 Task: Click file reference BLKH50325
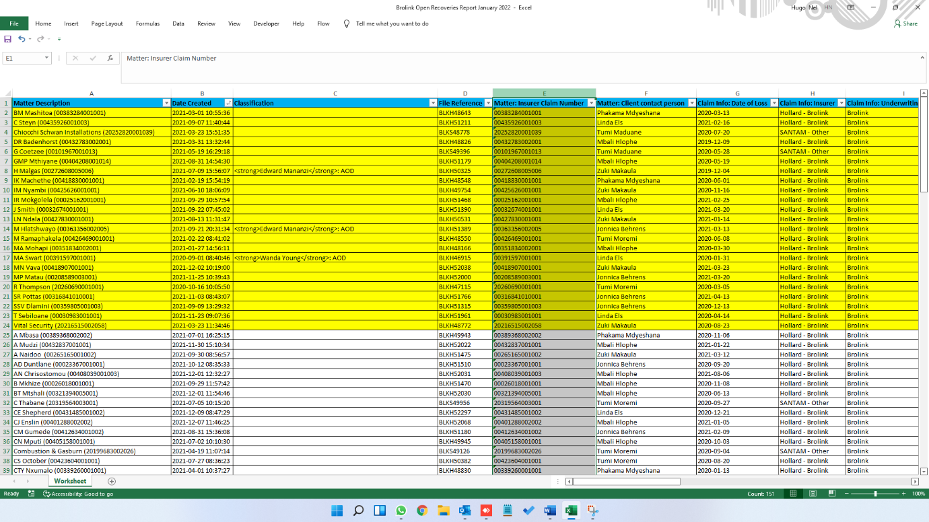click(x=465, y=171)
